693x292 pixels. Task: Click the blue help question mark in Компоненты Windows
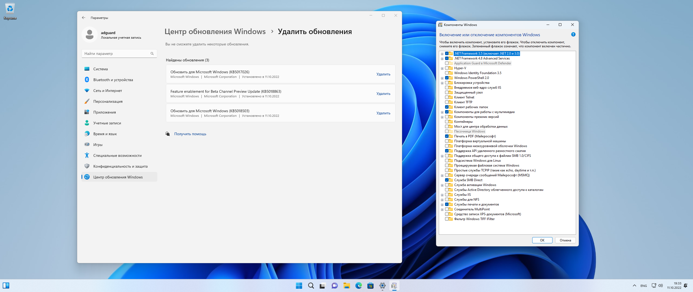pos(573,34)
